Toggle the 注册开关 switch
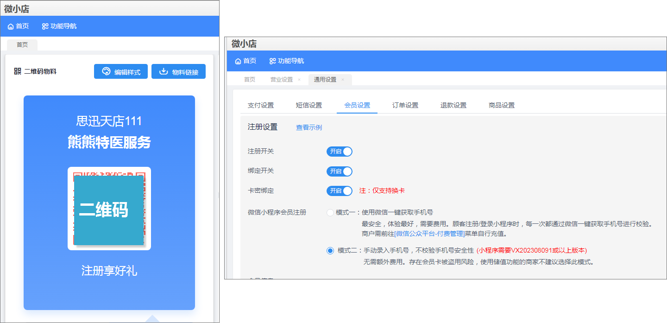 pyautogui.click(x=340, y=152)
